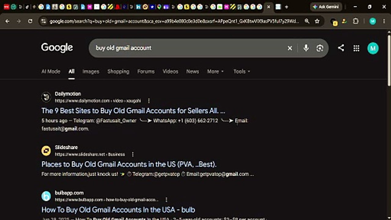The height and width of the screenshot is (220, 391).
Task: Open 'How To Buy Old Gmail Accounts' bulb result
Action: pyautogui.click(x=118, y=210)
